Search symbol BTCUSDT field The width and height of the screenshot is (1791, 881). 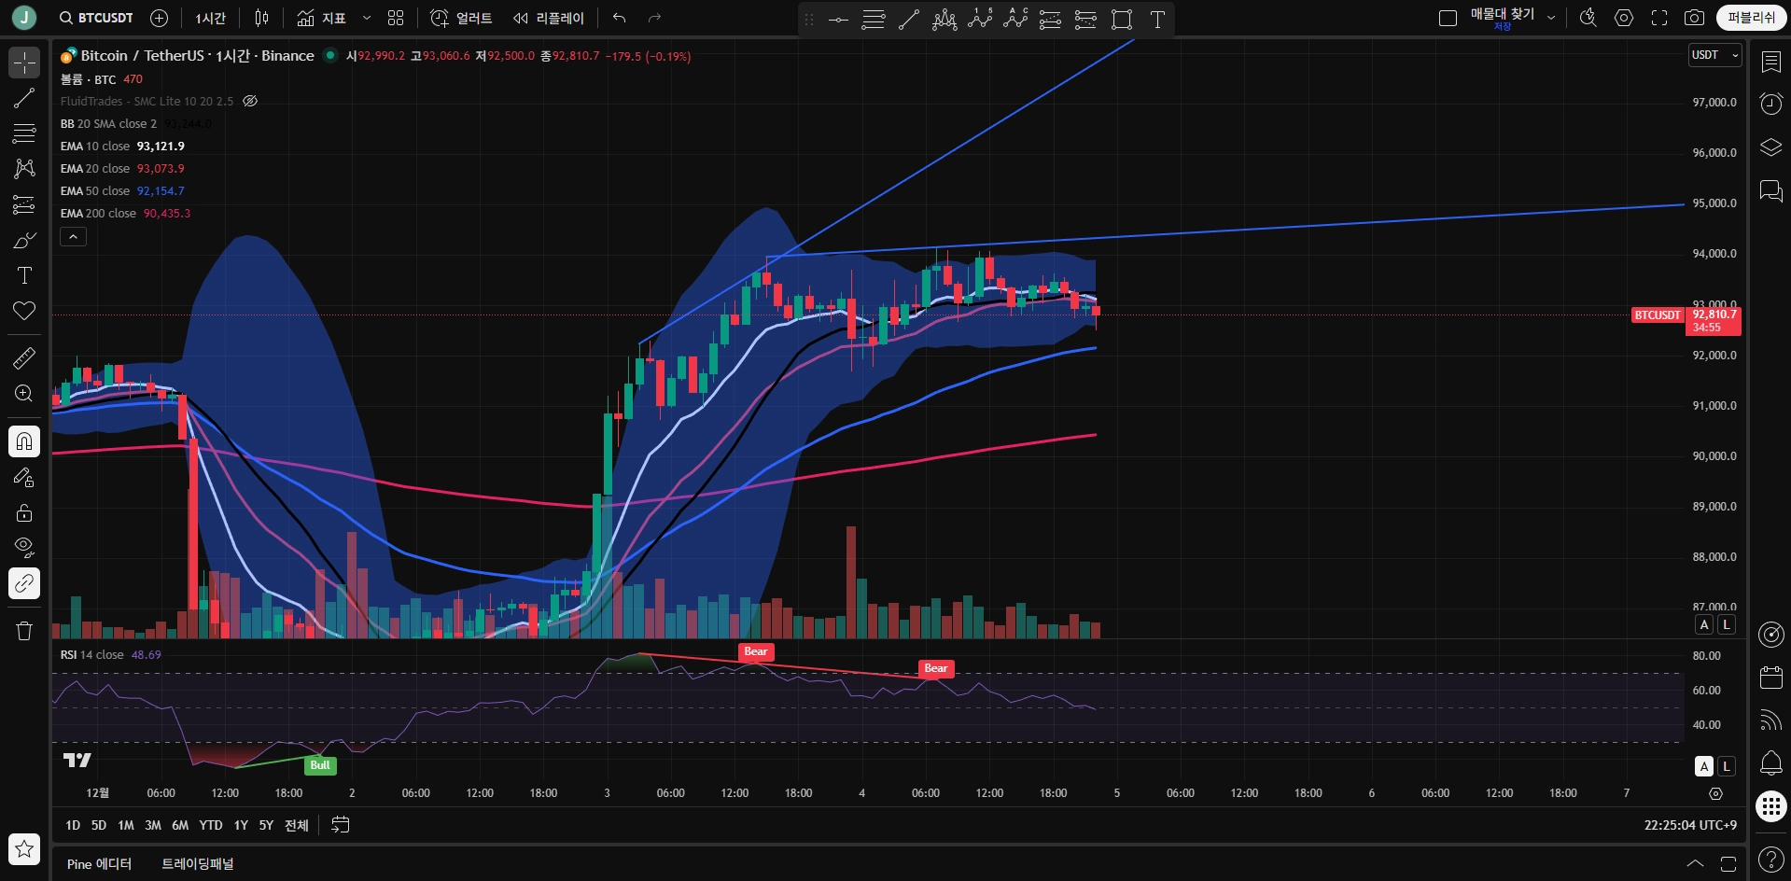coord(96,18)
